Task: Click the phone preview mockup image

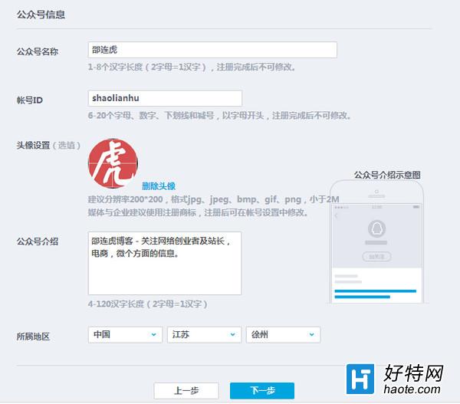Action: click(x=376, y=241)
